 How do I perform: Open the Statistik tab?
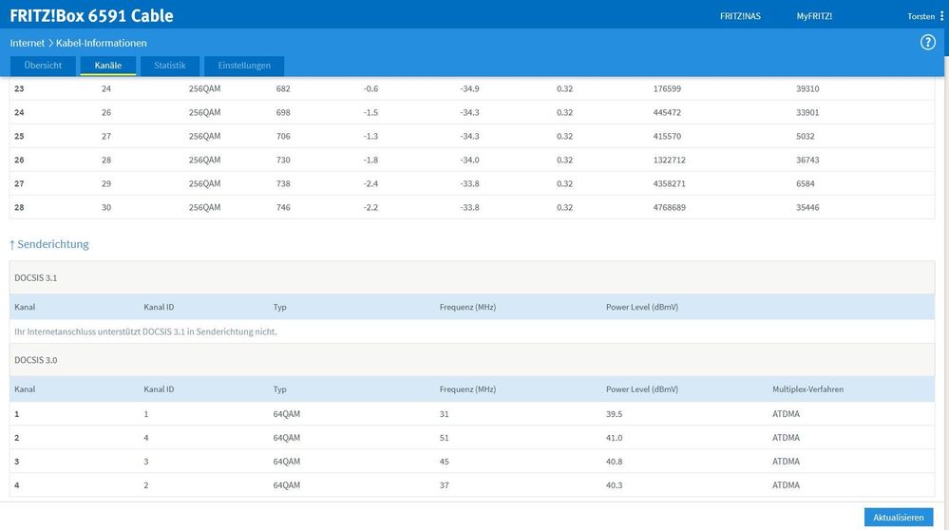(x=170, y=66)
